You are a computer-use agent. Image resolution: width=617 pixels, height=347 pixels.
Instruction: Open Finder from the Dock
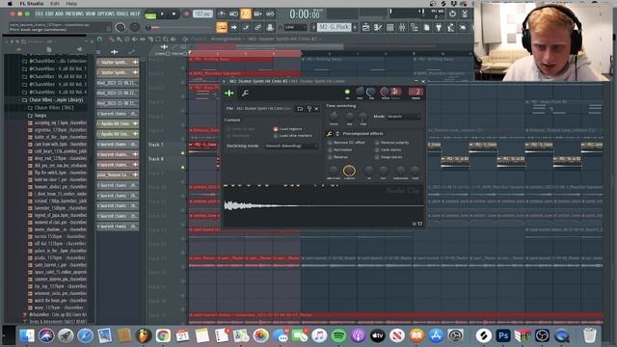27,335
